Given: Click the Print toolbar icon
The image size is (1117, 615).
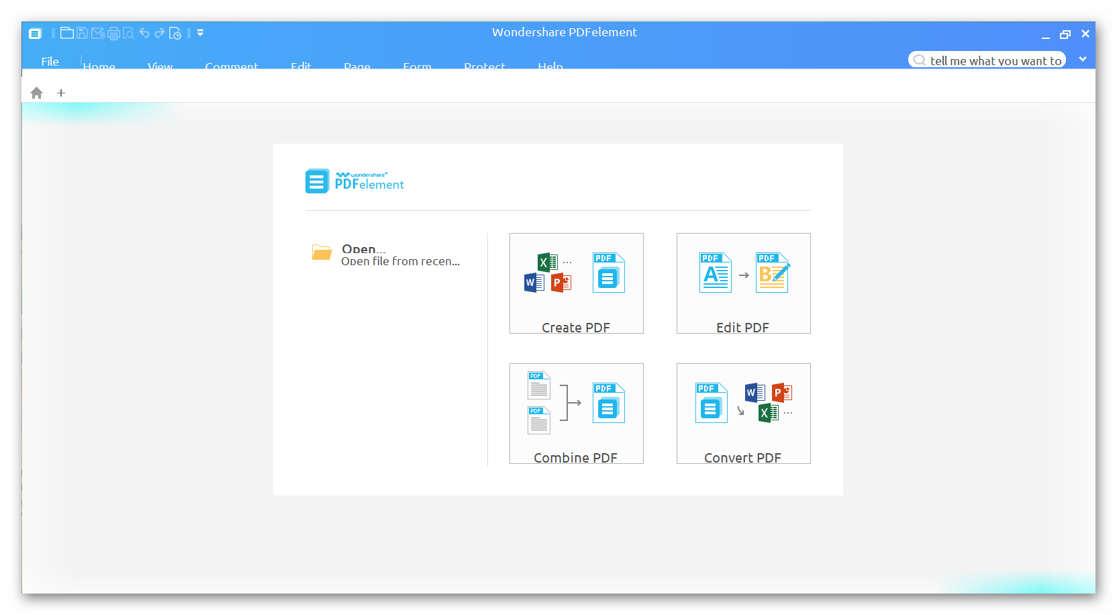Looking at the screenshot, I should pos(113,33).
